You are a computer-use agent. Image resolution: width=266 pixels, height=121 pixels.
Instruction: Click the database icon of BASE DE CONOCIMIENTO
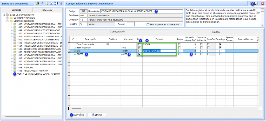click(x=8, y=15)
